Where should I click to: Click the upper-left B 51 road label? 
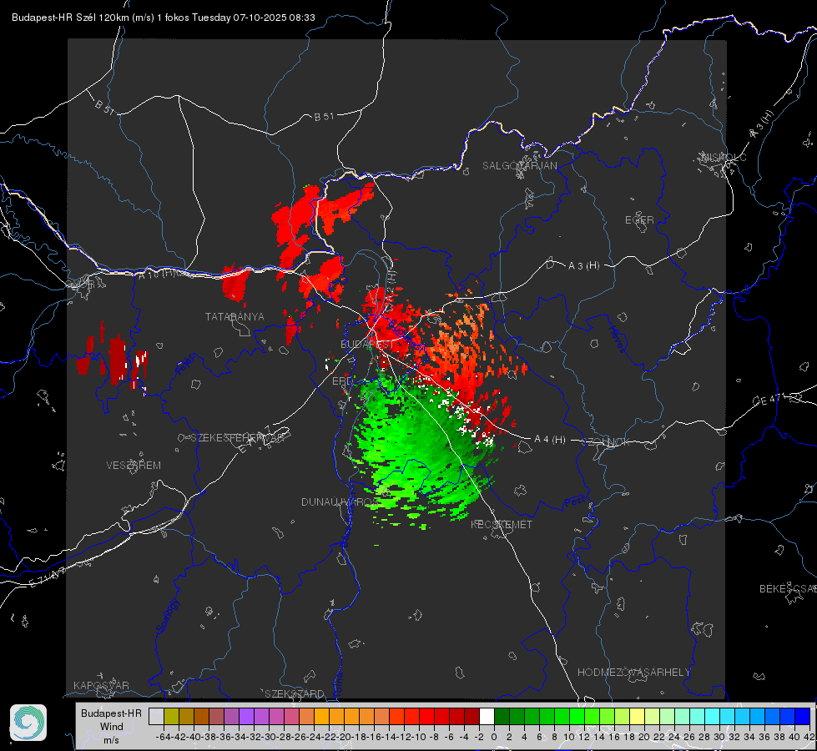coord(104,108)
